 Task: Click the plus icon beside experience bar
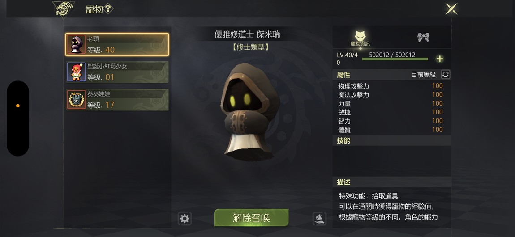[439, 59]
